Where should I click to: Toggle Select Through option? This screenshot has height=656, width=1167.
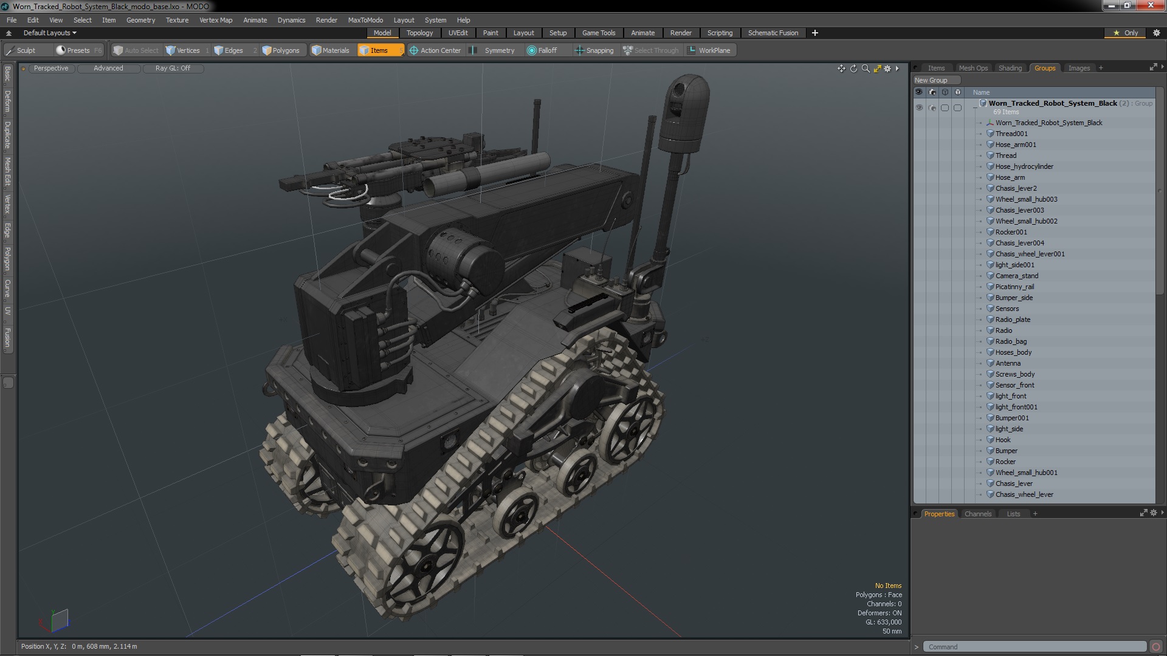coord(651,50)
